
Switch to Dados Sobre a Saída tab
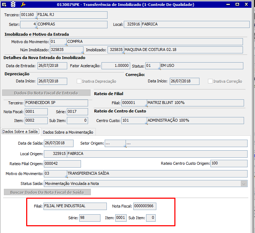pyautogui.click(x=20, y=132)
